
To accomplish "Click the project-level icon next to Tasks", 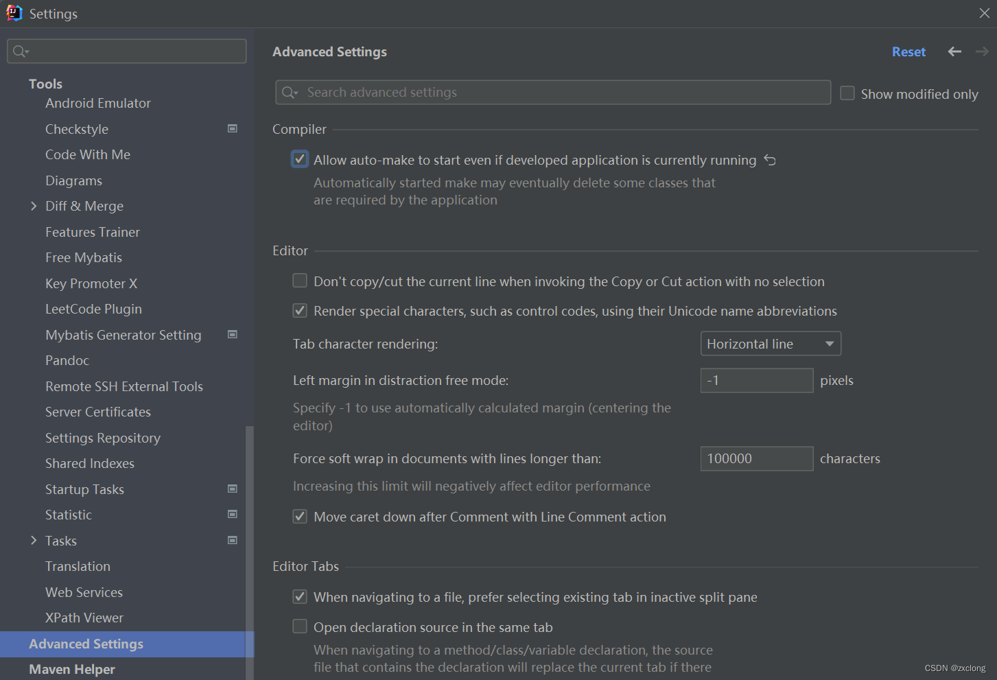I will 233,540.
